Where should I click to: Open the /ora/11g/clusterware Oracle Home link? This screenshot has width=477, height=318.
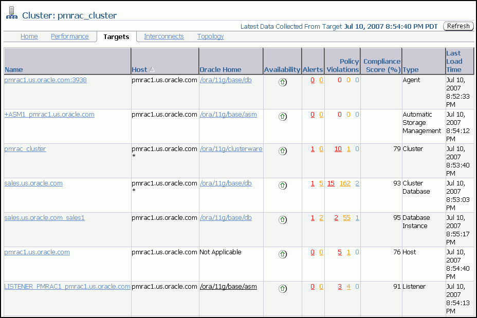pyautogui.click(x=231, y=148)
